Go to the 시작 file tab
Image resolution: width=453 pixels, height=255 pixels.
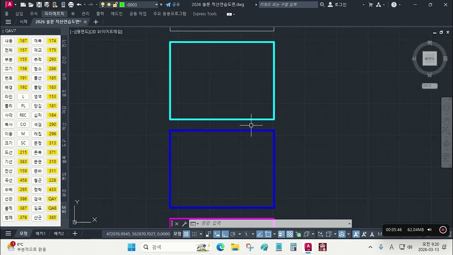point(23,22)
